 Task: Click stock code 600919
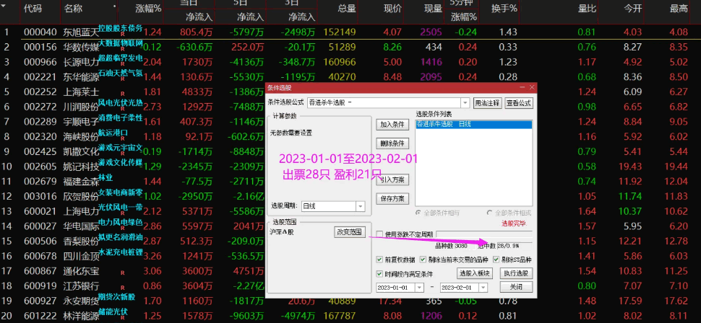coord(40,286)
